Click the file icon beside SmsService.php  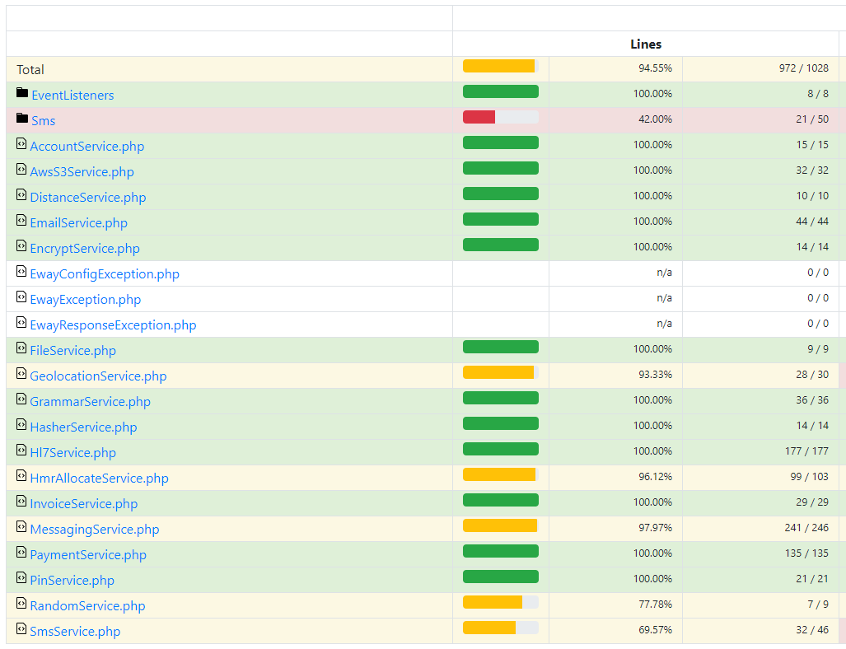tap(21, 628)
